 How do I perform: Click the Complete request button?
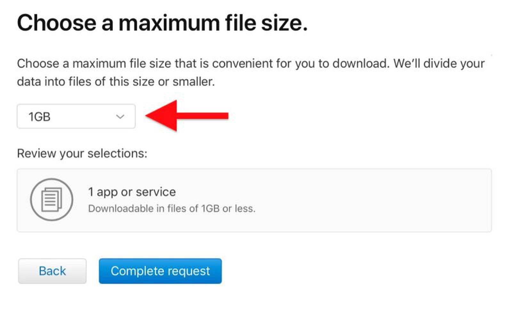[160, 271]
